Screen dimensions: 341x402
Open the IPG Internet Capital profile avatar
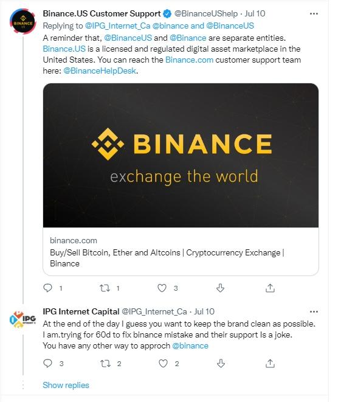pyautogui.click(x=23, y=319)
